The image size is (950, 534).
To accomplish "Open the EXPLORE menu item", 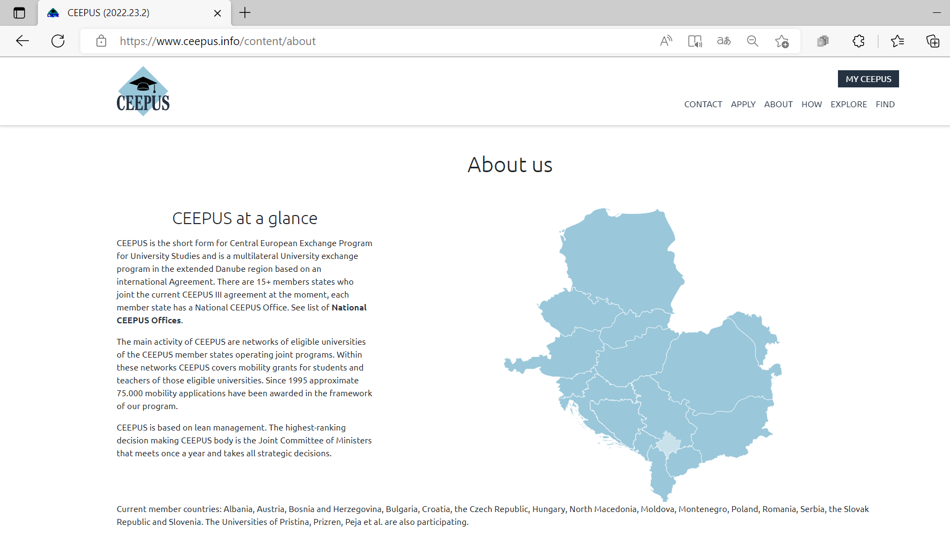I will [x=849, y=105].
